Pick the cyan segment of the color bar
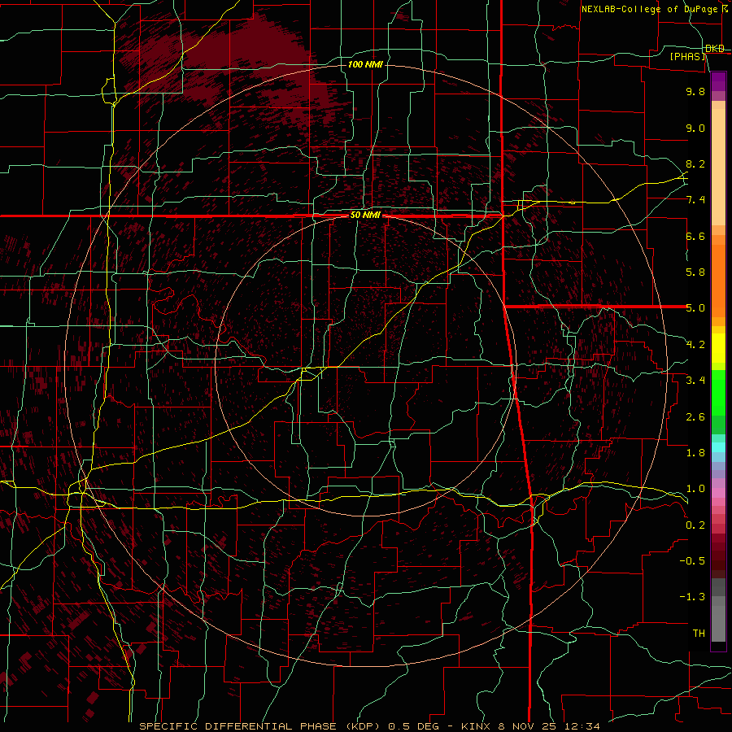732x732 pixels. tap(718, 447)
